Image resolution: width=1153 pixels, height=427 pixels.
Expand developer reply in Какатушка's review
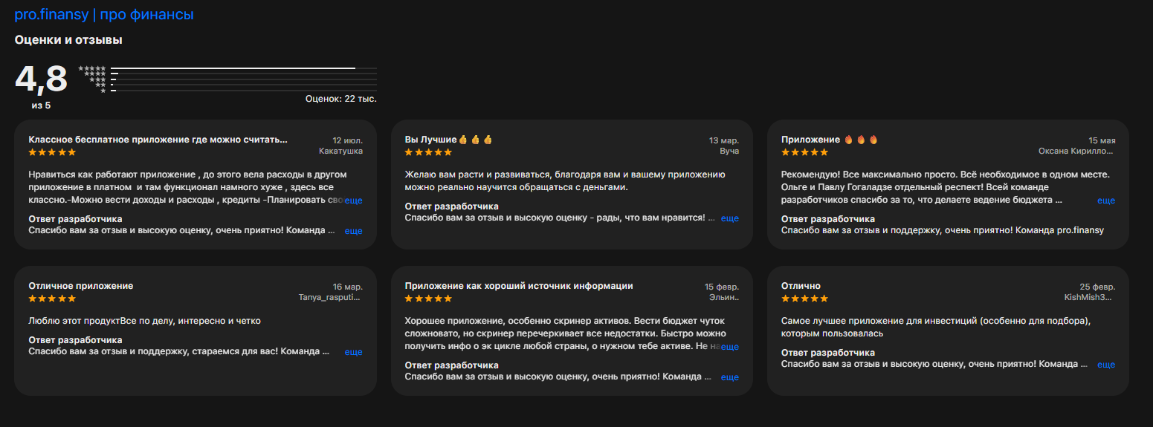(354, 231)
